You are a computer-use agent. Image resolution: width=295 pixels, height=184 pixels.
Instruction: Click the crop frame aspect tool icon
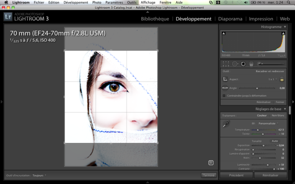coord(225,79)
